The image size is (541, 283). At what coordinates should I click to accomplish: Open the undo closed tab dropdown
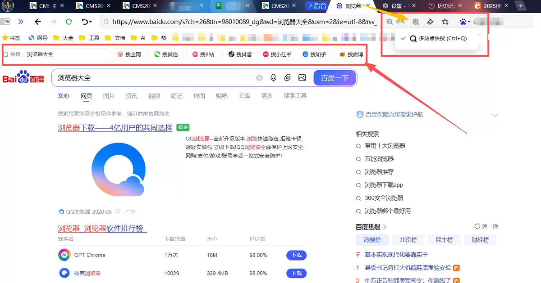87,22
